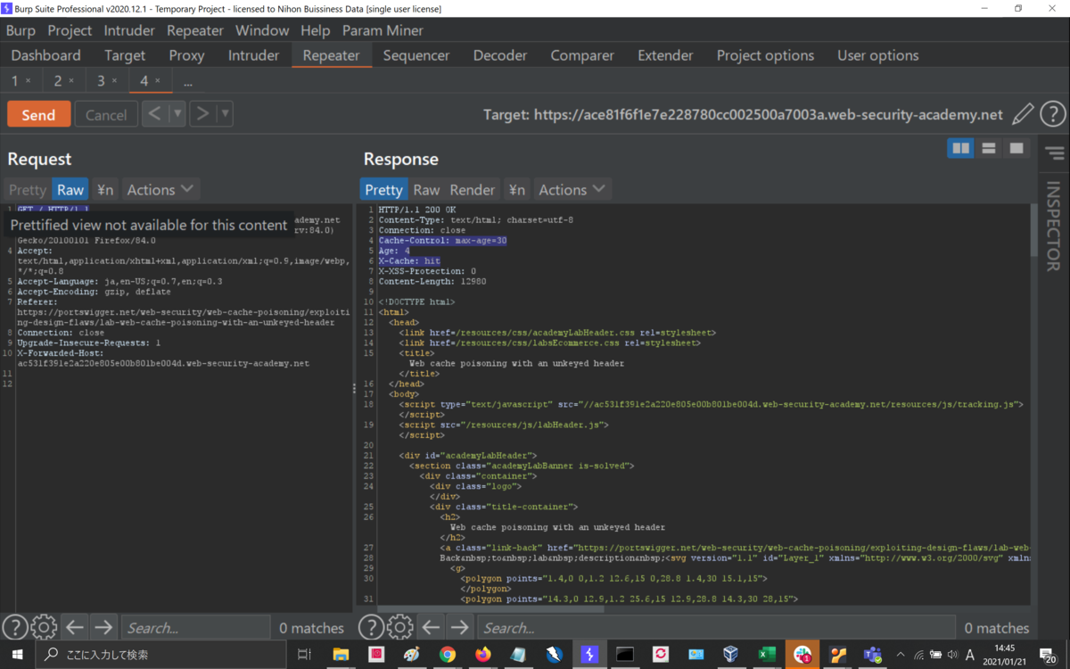Add new Repeater tab with ellipsis
Image resolution: width=1070 pixels, height=669 pixels.
pyautogui.click(x=187, y=82)
